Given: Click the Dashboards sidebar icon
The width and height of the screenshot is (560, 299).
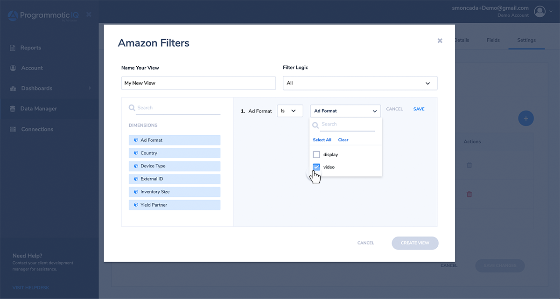Looking at the screenshot, I should (13, 88).
